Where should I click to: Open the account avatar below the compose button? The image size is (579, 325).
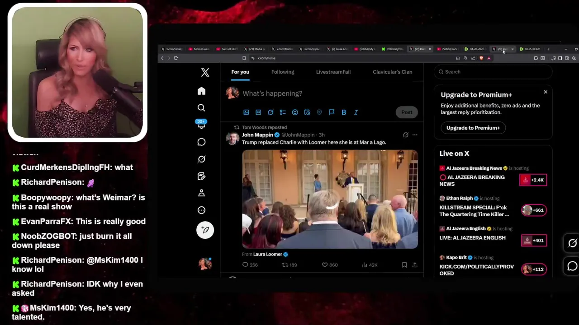point(205,264)
